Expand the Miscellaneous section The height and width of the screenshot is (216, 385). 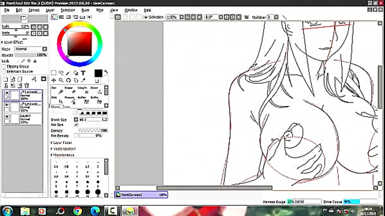[63, 155]
